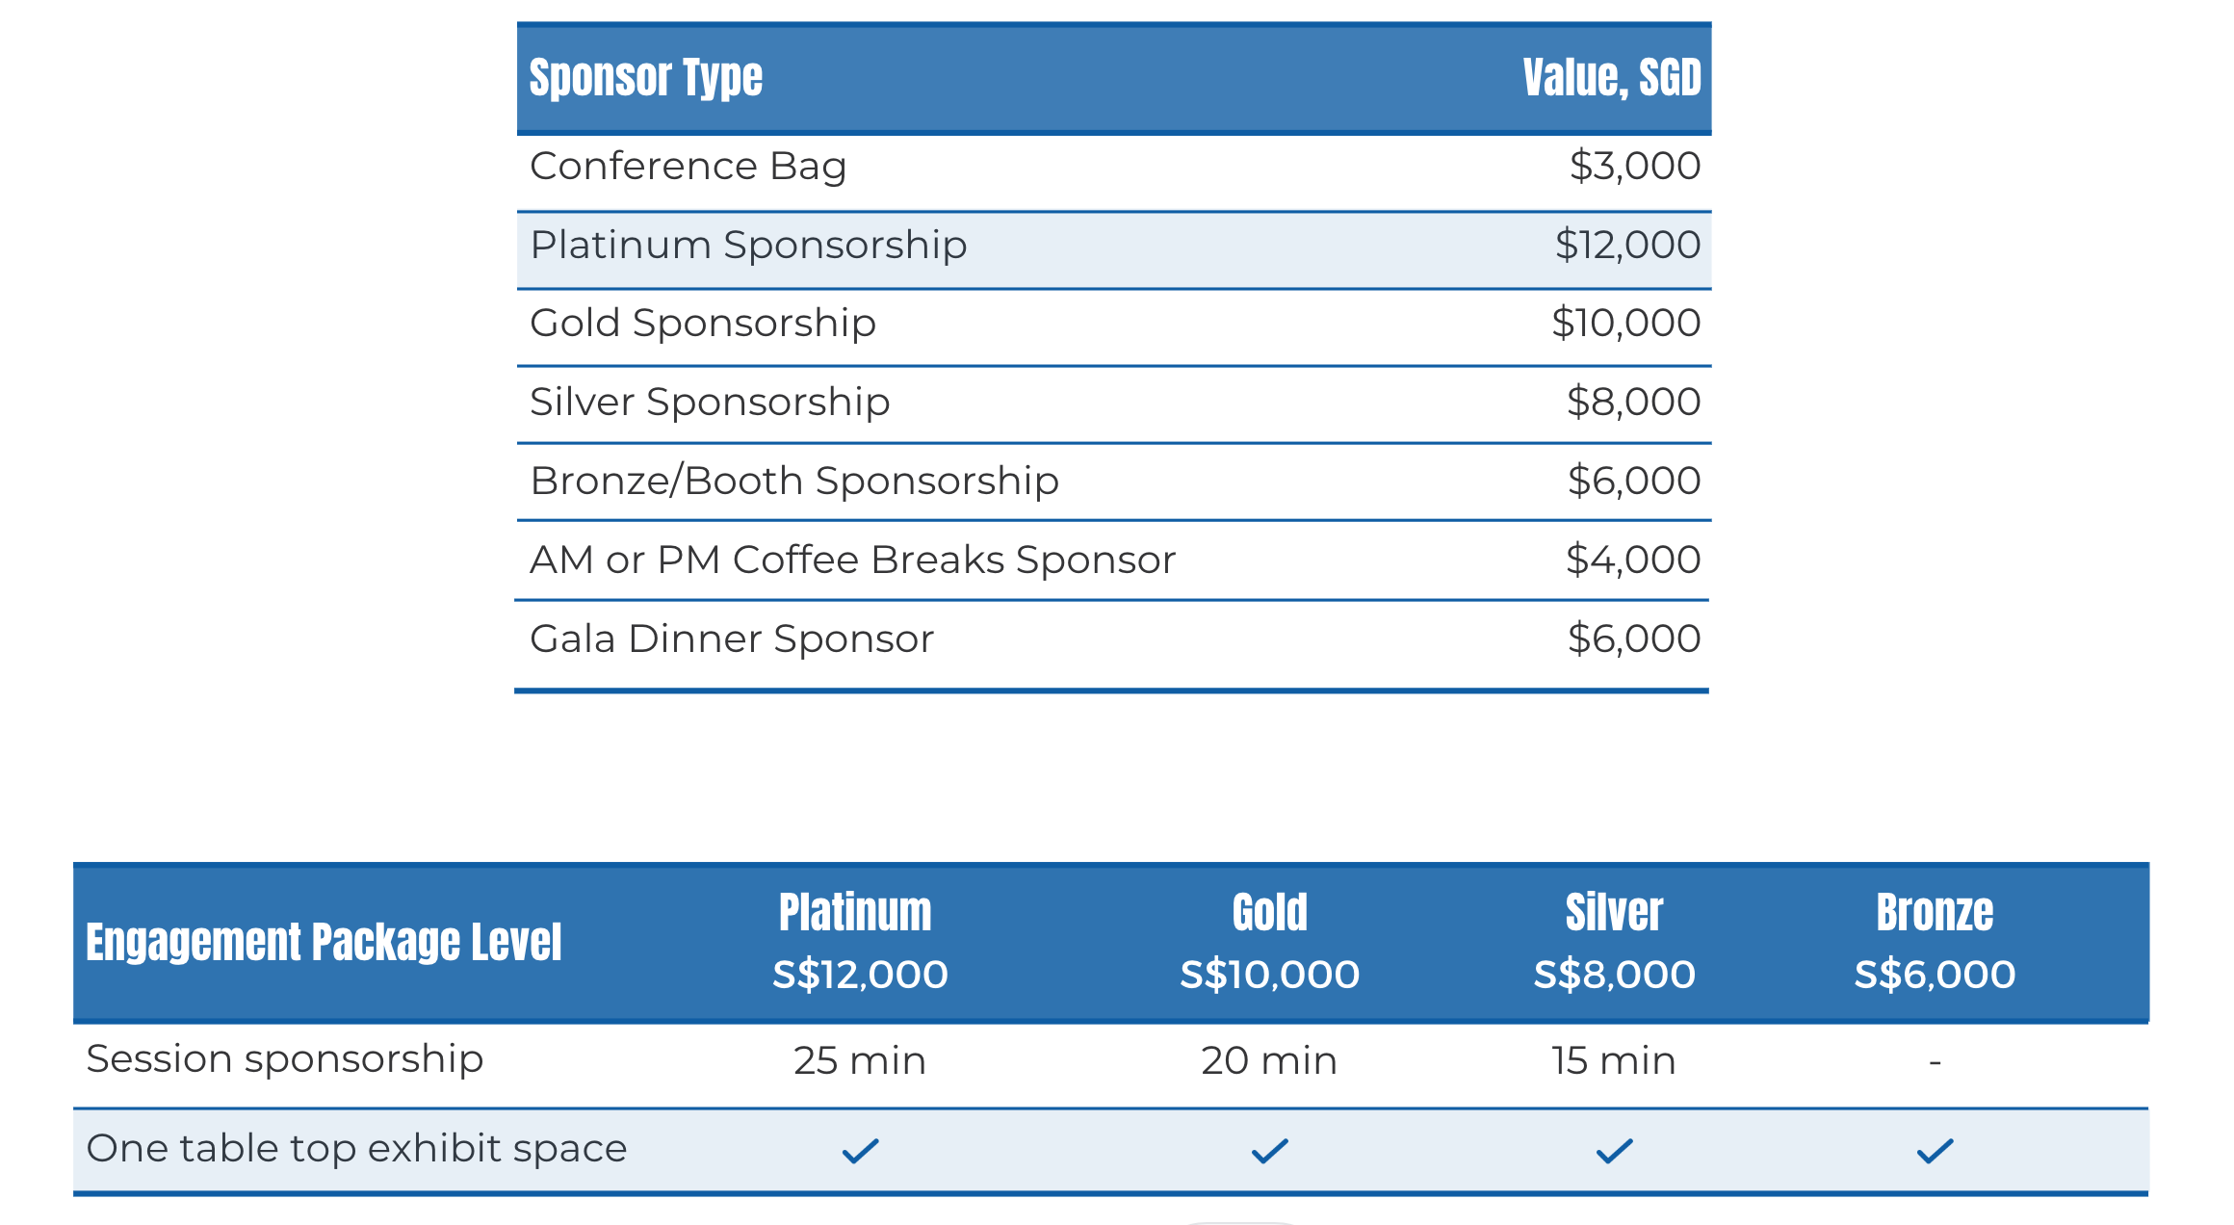Select the Value, SGD column header
Image resolution: width=2234 pixels, height=1225 pixels.
click(x=1612, y=77)
